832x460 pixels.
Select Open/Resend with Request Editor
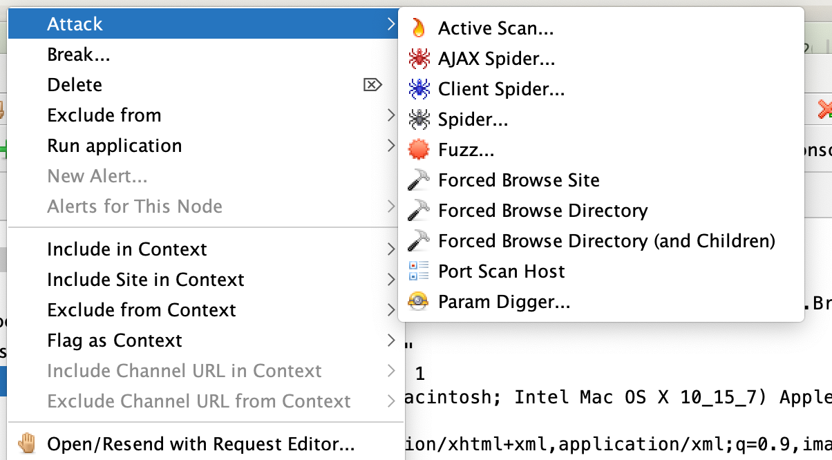pos(201,443)
